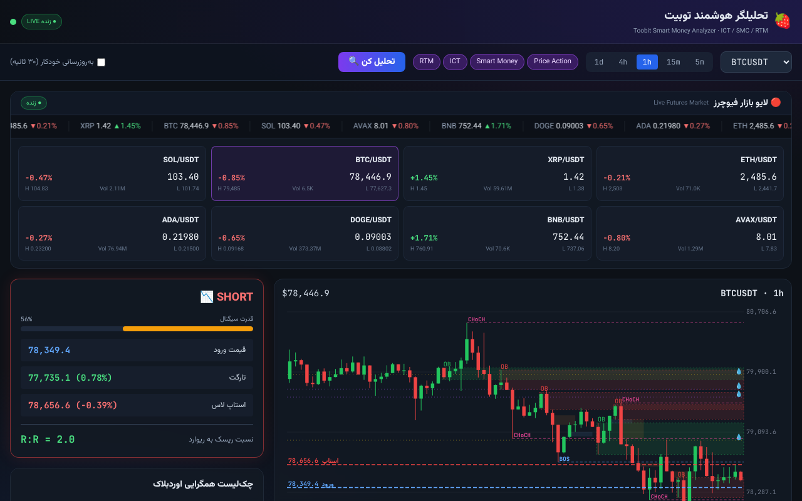Click the entry price value 78,349.4
This screenshot has width=802, height=501.
(49, 350)
